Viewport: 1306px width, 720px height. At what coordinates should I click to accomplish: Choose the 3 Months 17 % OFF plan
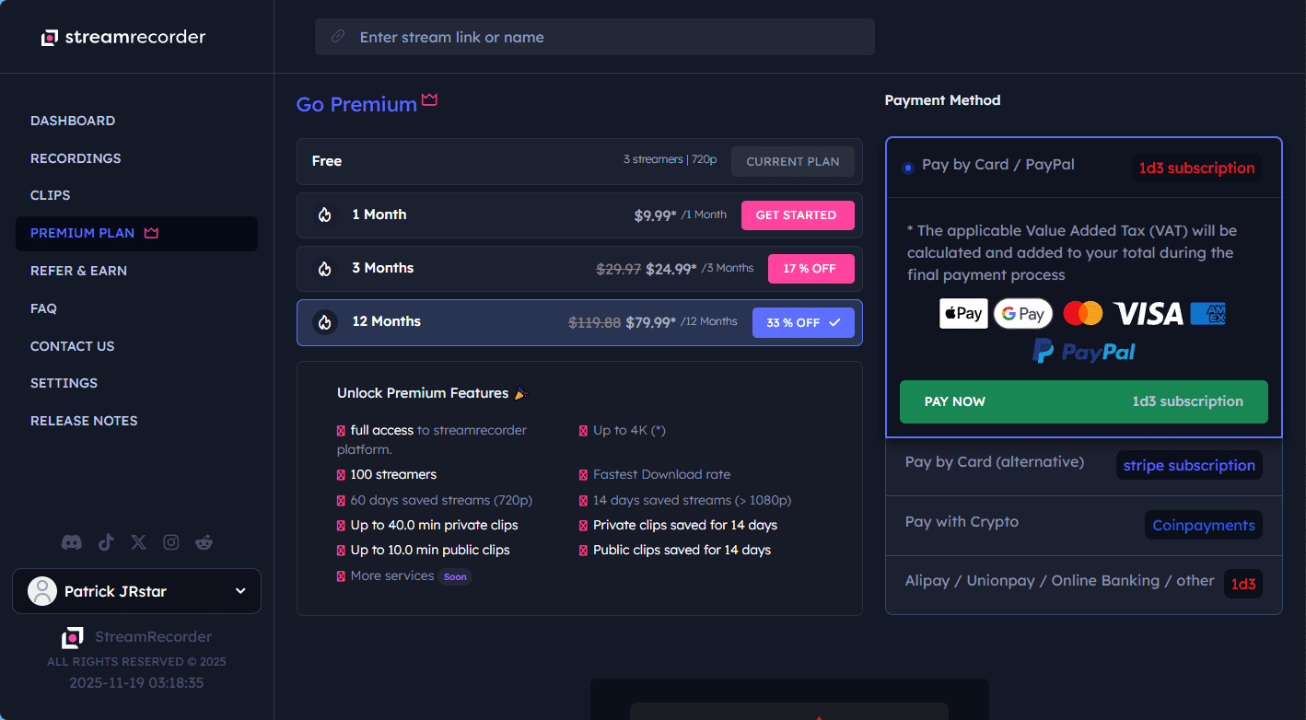810,269
